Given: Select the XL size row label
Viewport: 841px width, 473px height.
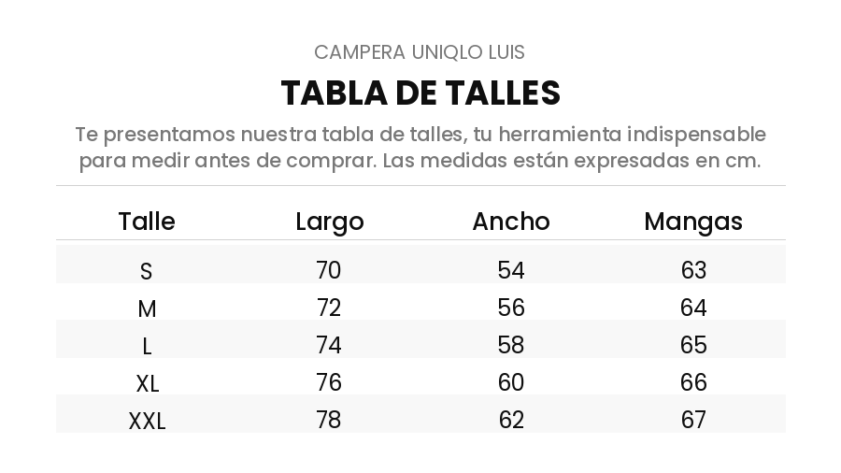Looking at the screenshot, I should [147, 384].
